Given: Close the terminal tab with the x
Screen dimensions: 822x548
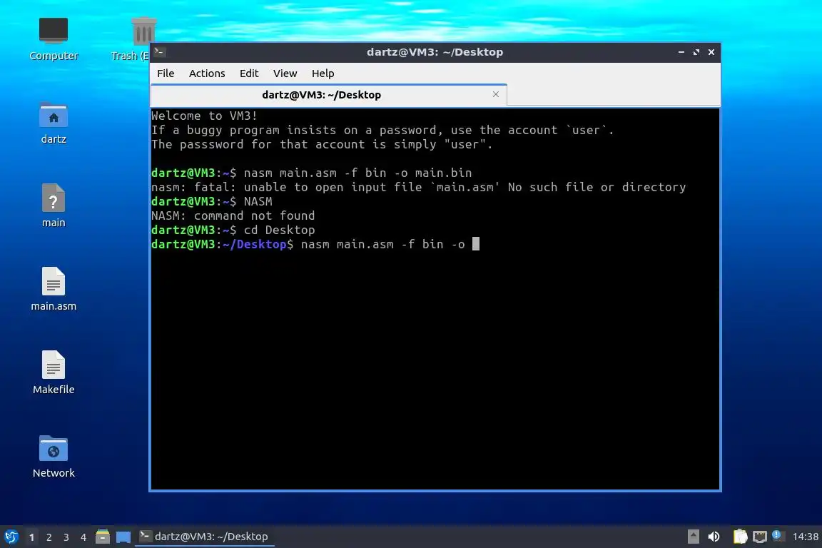Looking at the screenshot, I should point(495,94).
